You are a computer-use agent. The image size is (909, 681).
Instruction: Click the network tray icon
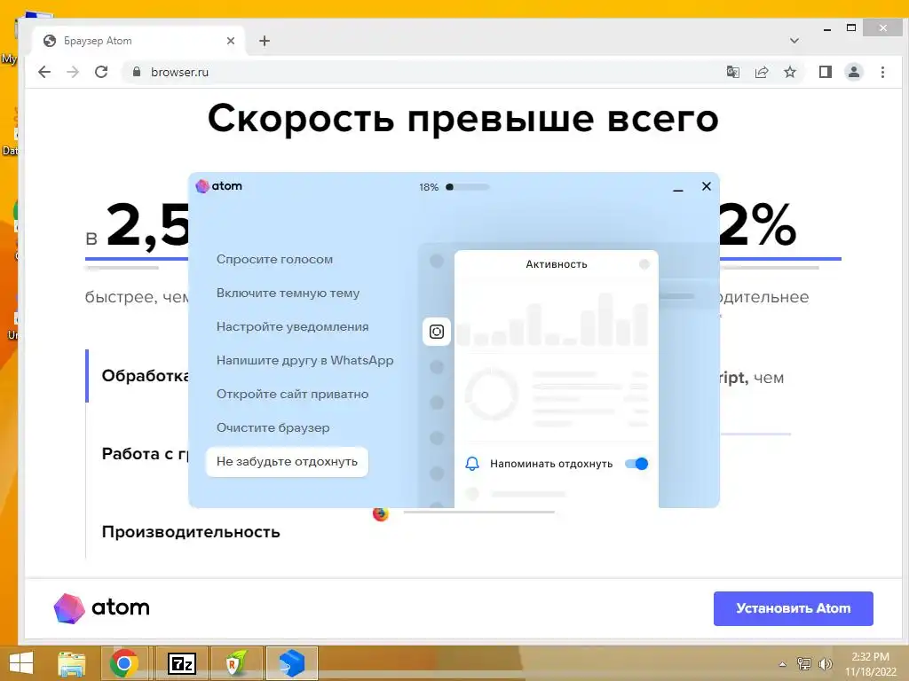point(804,663)
